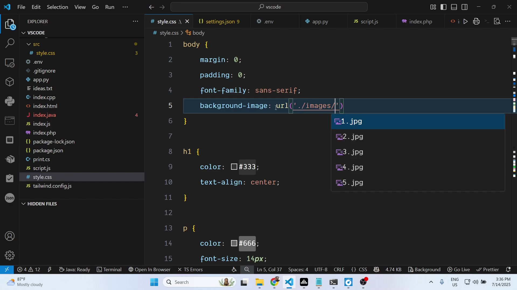Click the vscode command center search box
The image size is (517, 290).
(x=269, y=7)
